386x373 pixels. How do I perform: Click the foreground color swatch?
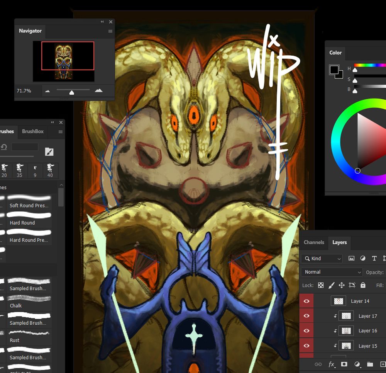[x=334, y=70]
